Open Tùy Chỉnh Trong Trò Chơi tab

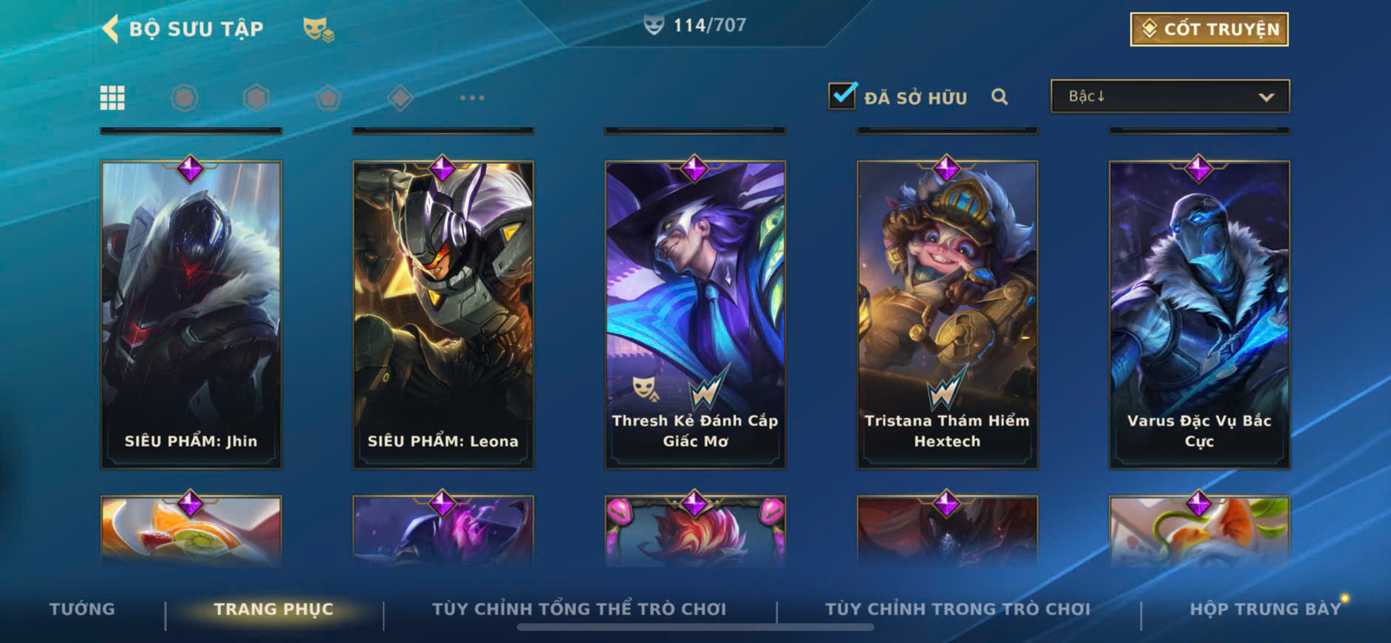tap(957, 609)
